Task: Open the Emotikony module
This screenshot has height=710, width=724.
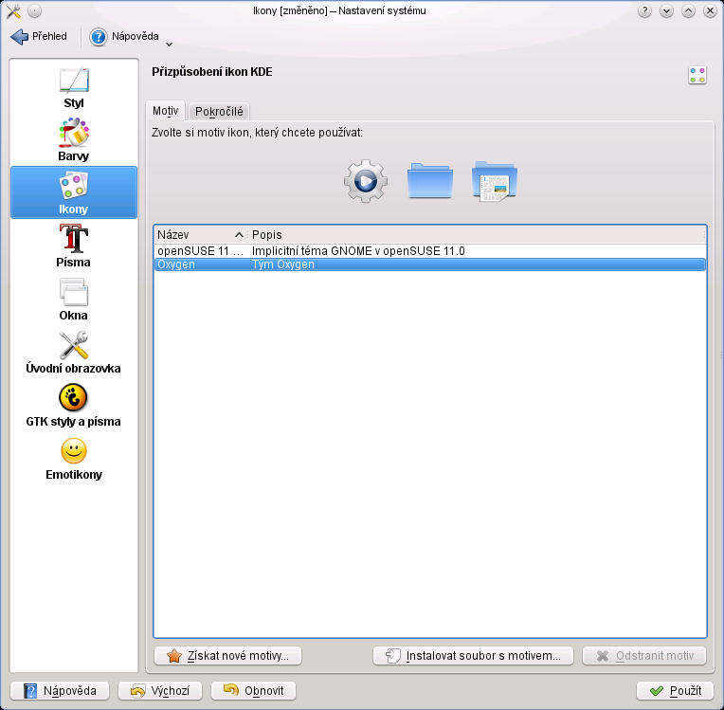Action: click(x=73, y=459)
